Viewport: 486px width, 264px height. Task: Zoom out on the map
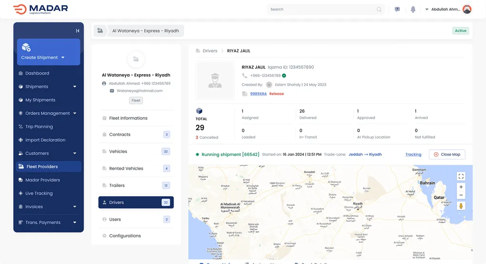pyautogui.click(x=461, y=195)
